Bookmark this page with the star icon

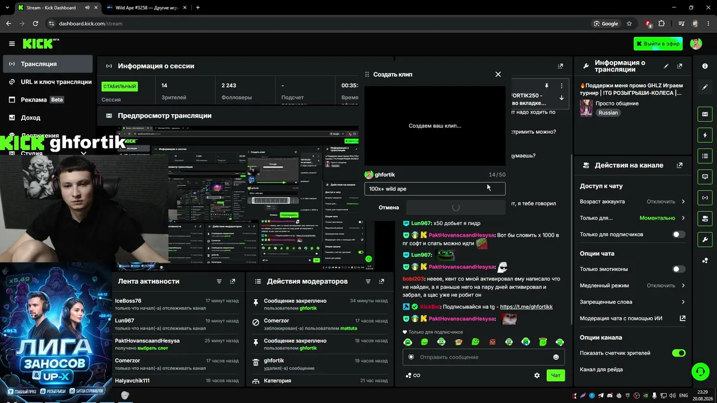pyautogui.click(x=629, y=24)
